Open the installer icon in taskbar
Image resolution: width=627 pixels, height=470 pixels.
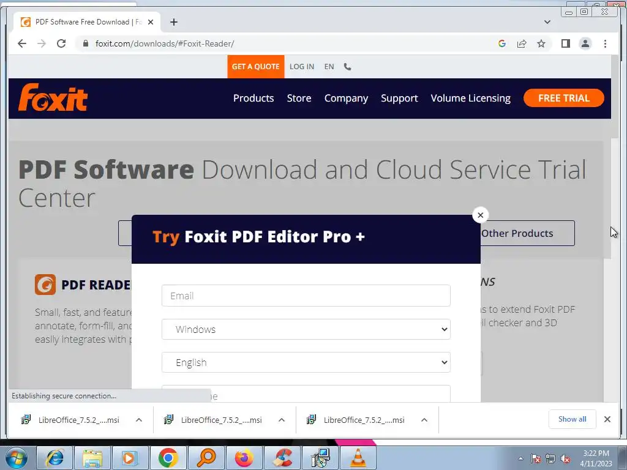click(320, 458)
